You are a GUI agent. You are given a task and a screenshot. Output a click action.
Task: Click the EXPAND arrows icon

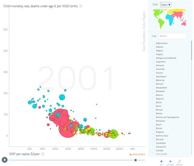(x=179, y=161)
